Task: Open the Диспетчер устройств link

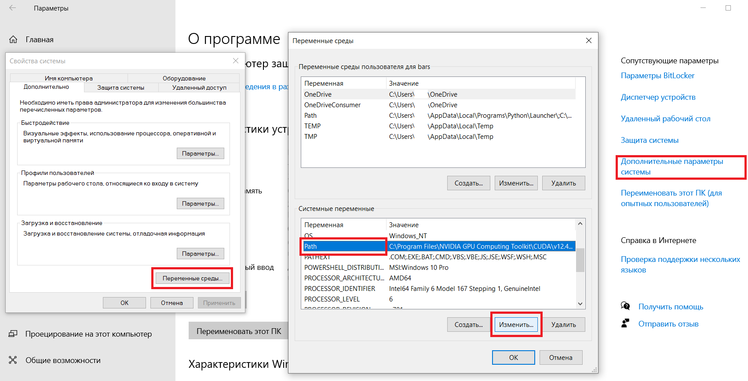Action: click(658, 97)
